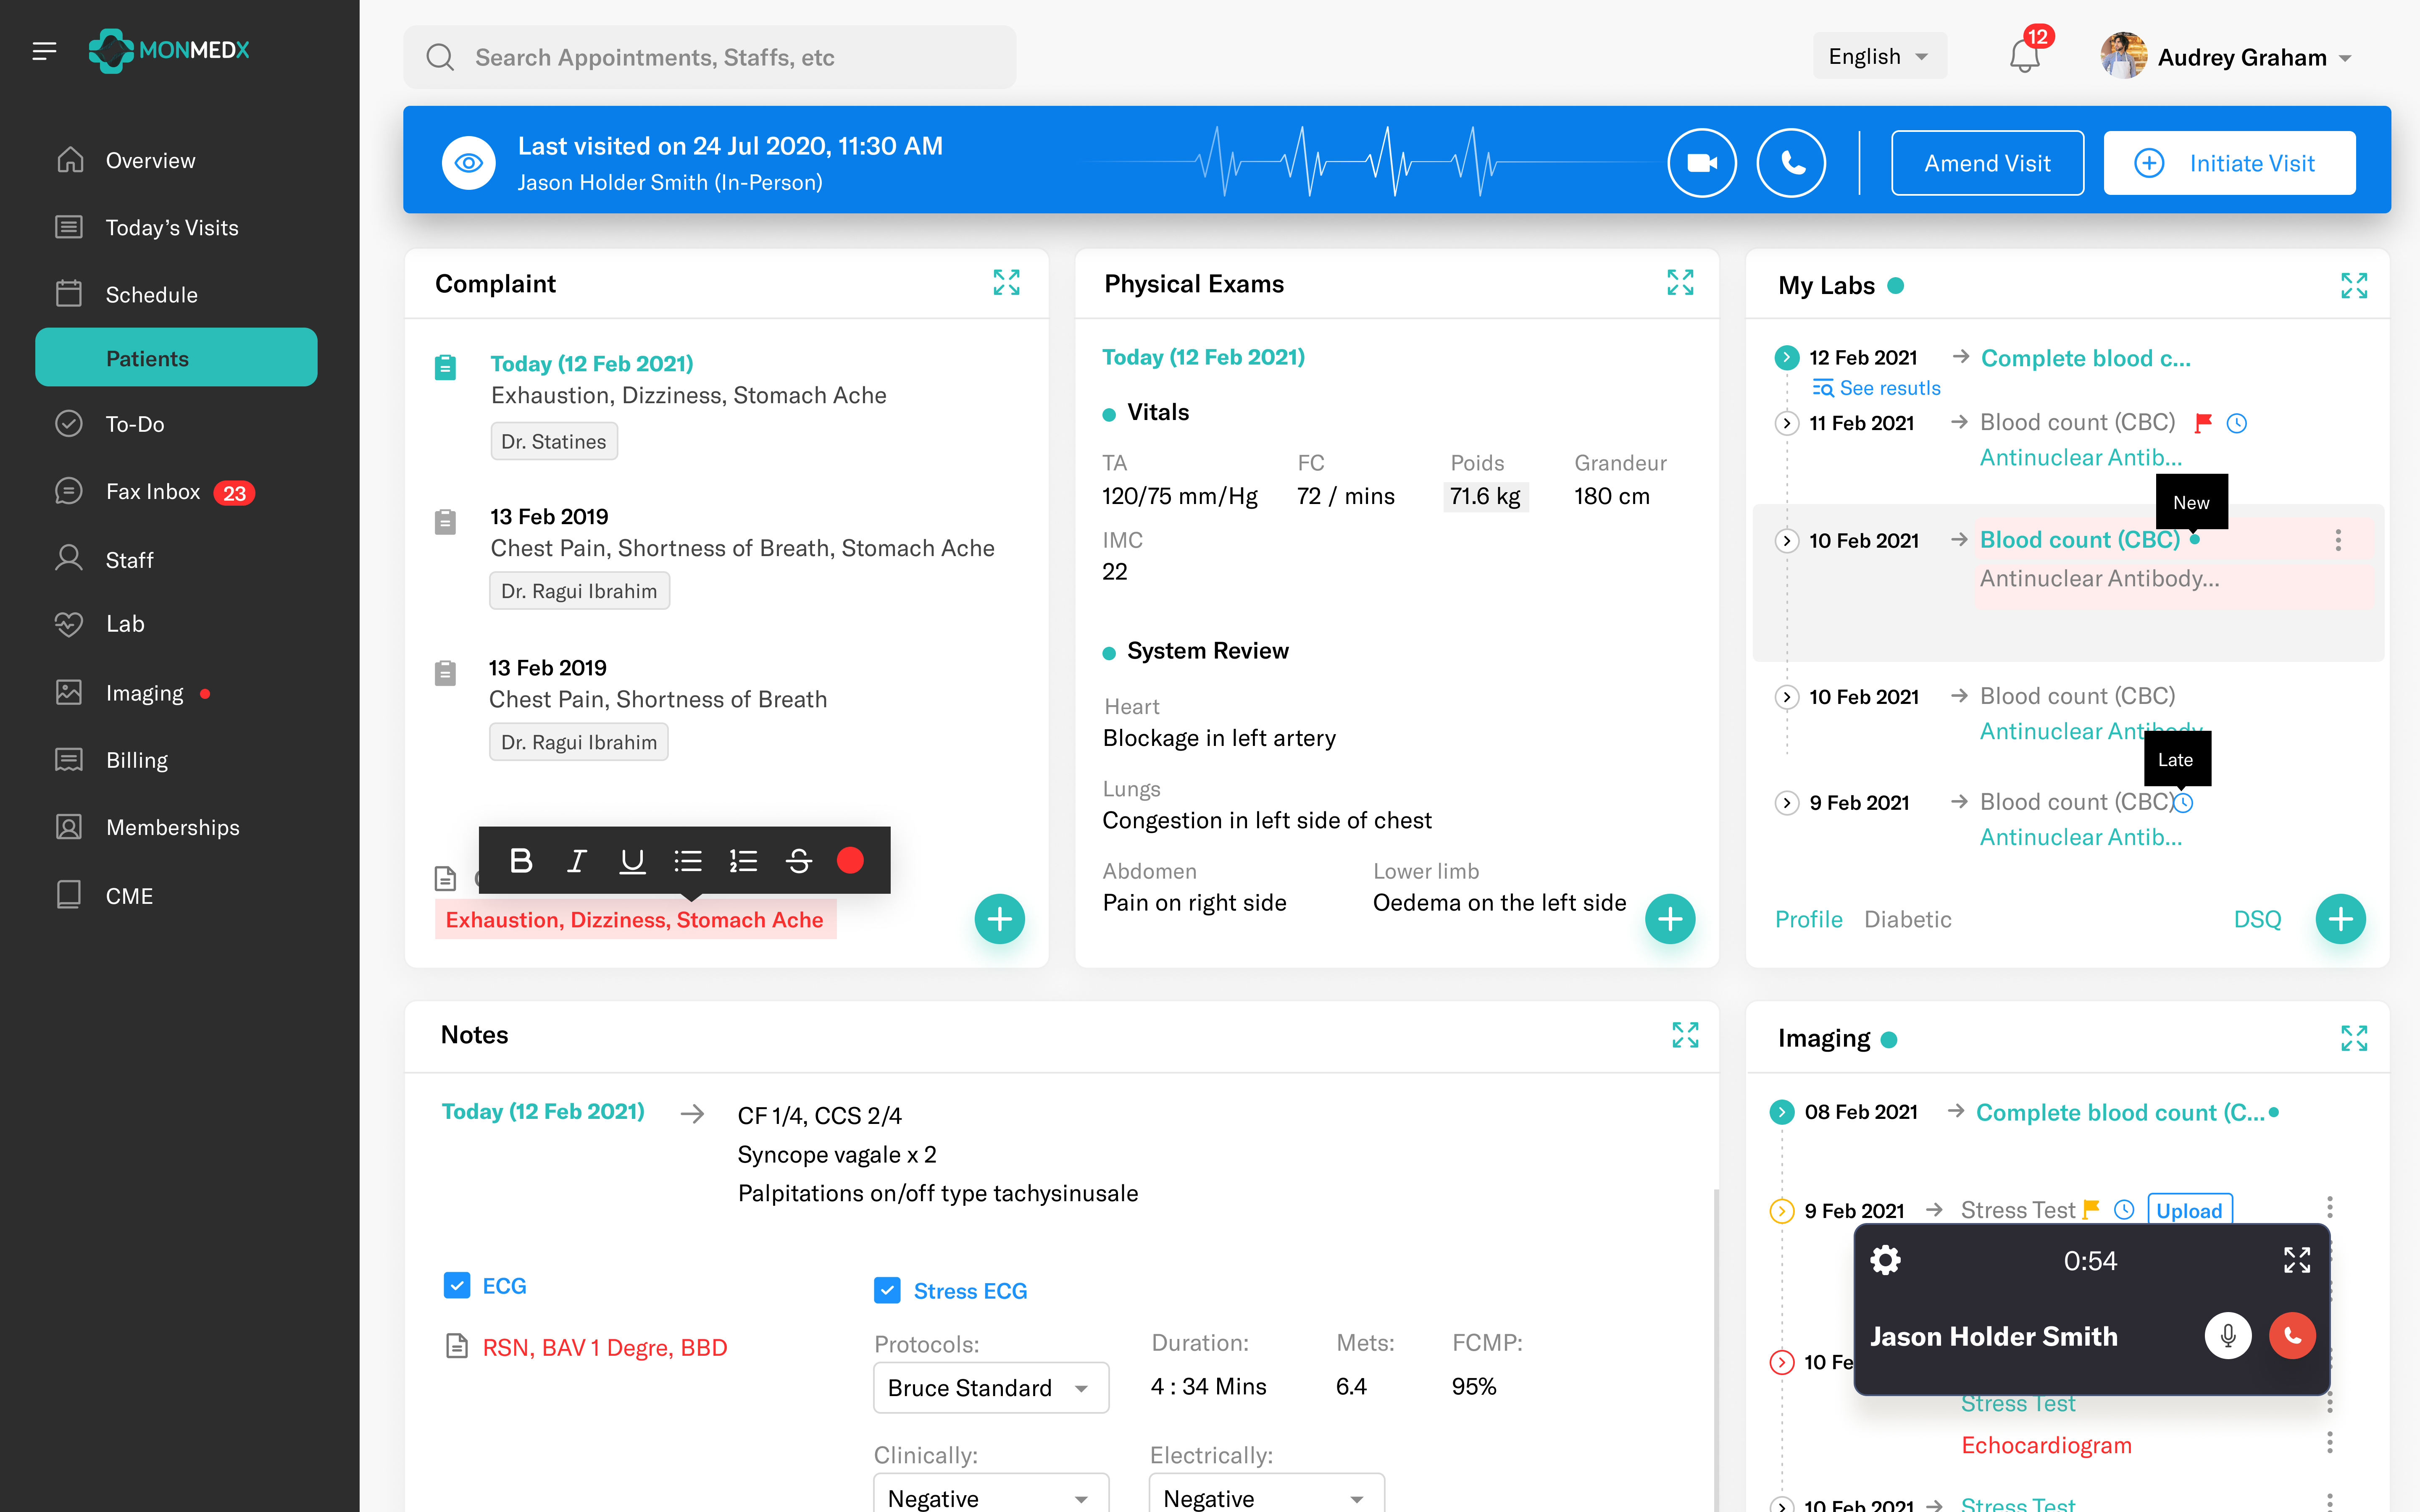2420x1512 pixels.
Task: Open the notifications bell
Action: click(2025, 55)
